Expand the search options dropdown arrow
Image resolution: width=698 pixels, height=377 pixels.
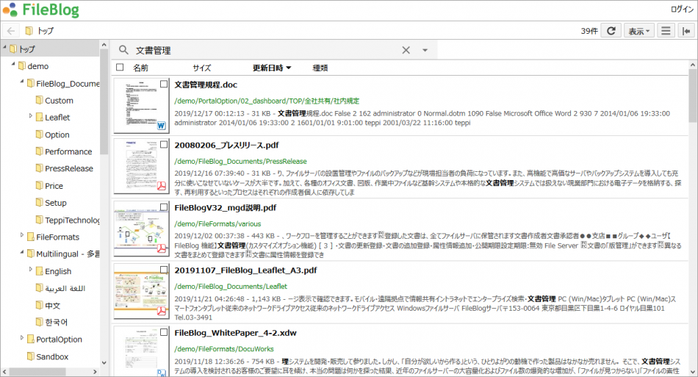click(425, 51)
